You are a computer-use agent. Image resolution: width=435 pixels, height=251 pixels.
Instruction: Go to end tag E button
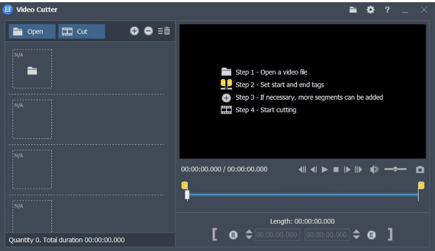pyautogui.click(x=372, y=235)
